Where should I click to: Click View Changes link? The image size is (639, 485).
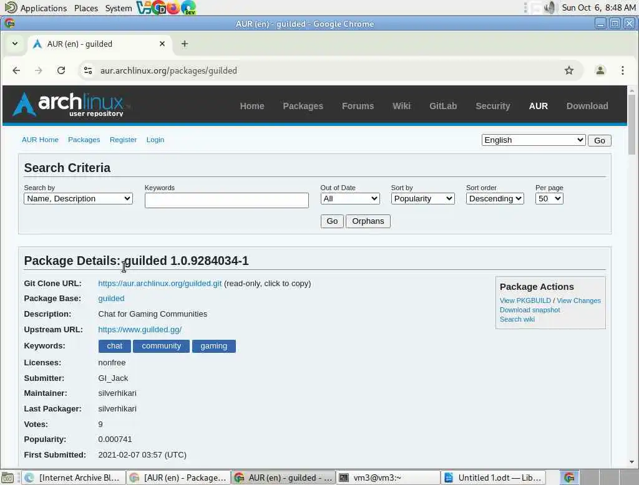(578, 300)
